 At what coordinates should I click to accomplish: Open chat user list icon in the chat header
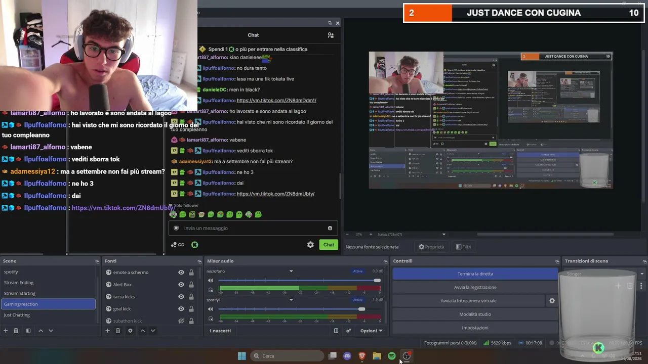(x=331, y=35)
